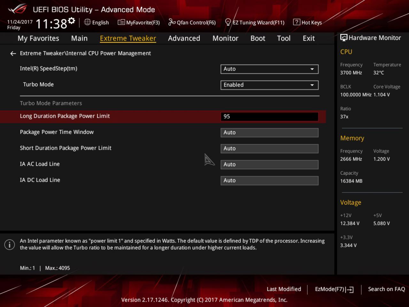Open date and time settings gear

[72, 21]
